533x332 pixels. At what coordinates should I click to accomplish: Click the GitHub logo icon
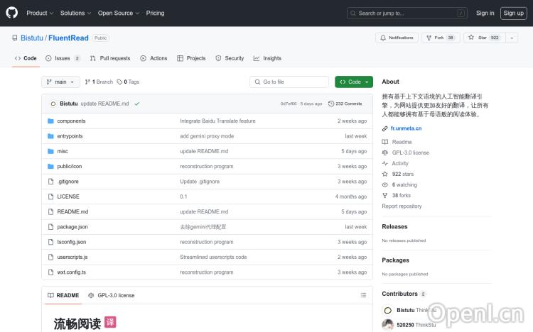click(12, 13)
